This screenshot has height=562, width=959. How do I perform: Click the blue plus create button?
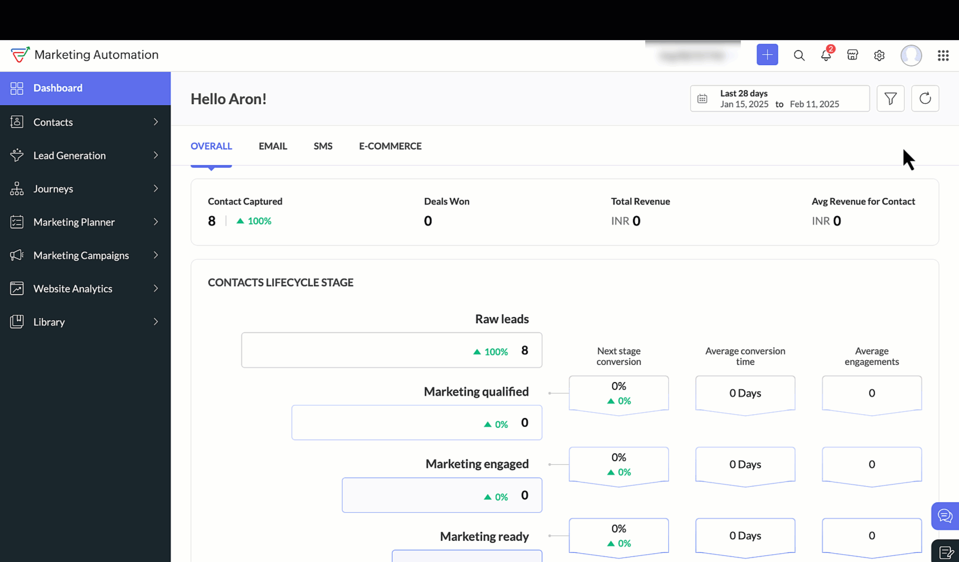pos(767,55)
